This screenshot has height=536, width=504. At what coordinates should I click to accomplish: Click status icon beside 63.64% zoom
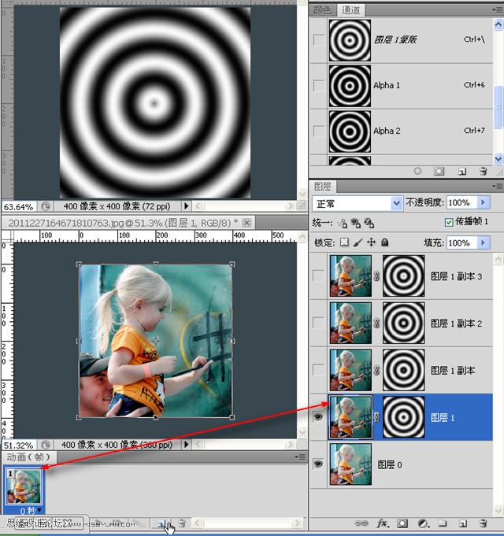pyautogui.click(x=46, y=206)
